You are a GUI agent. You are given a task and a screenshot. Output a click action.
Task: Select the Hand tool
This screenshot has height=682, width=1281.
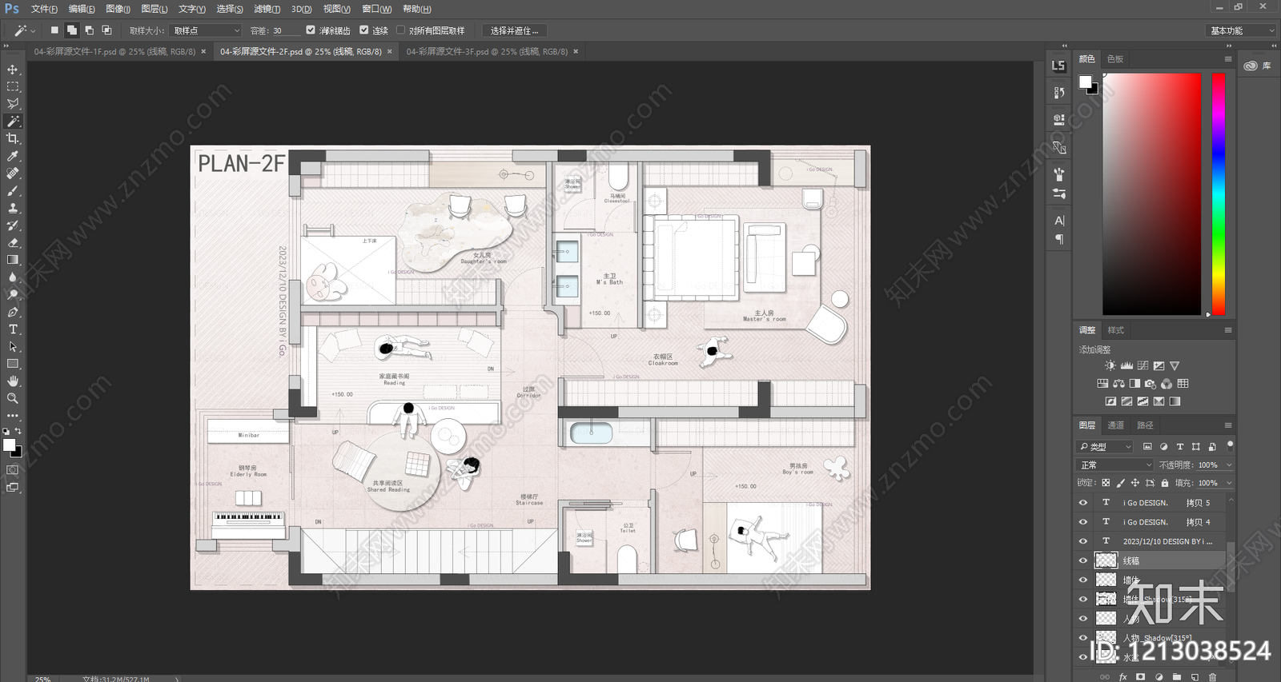tap(13, 381)
